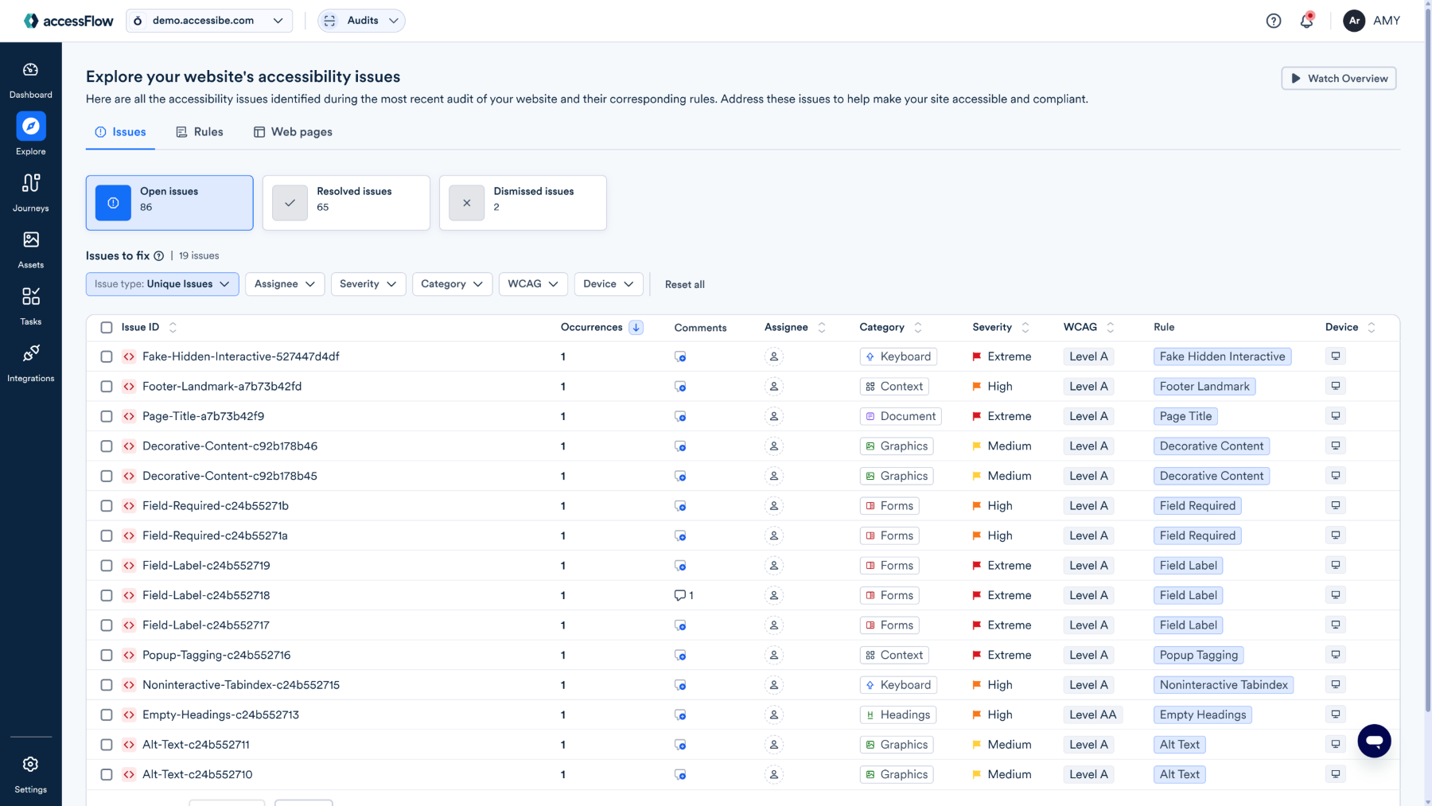
Task: Open Tasks in the sidebar
Action: click(30, 306)
